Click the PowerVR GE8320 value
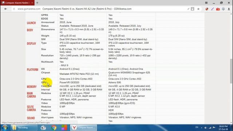 [x=69, y=83]
